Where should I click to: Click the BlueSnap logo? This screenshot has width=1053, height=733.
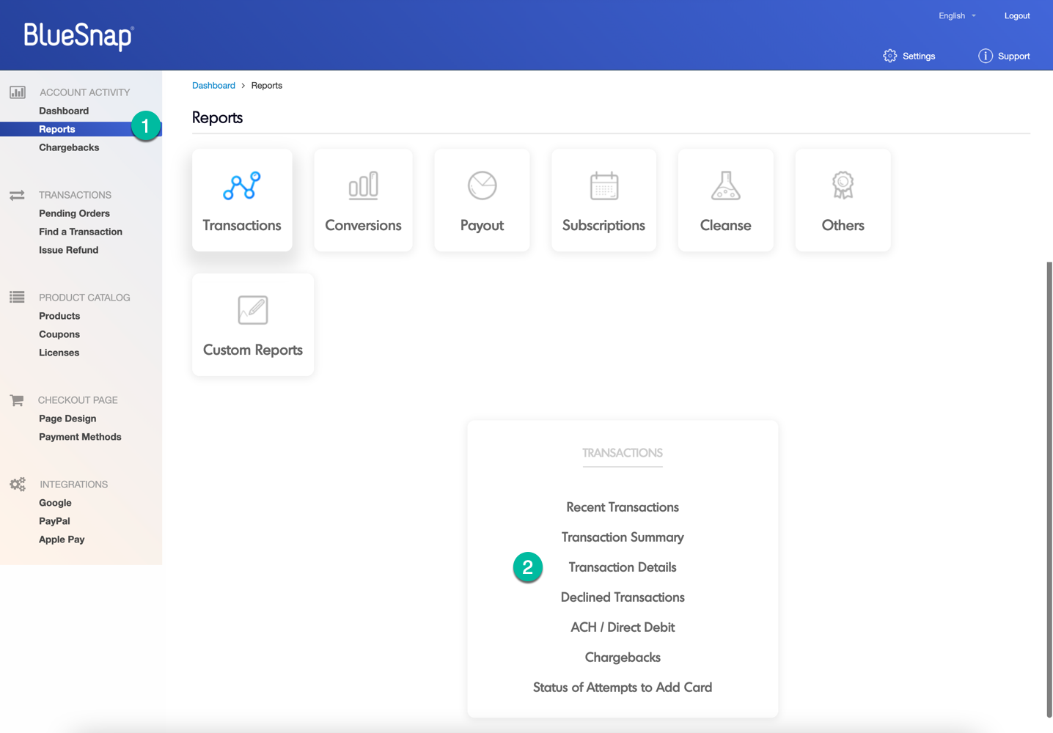tap(78, 36)
